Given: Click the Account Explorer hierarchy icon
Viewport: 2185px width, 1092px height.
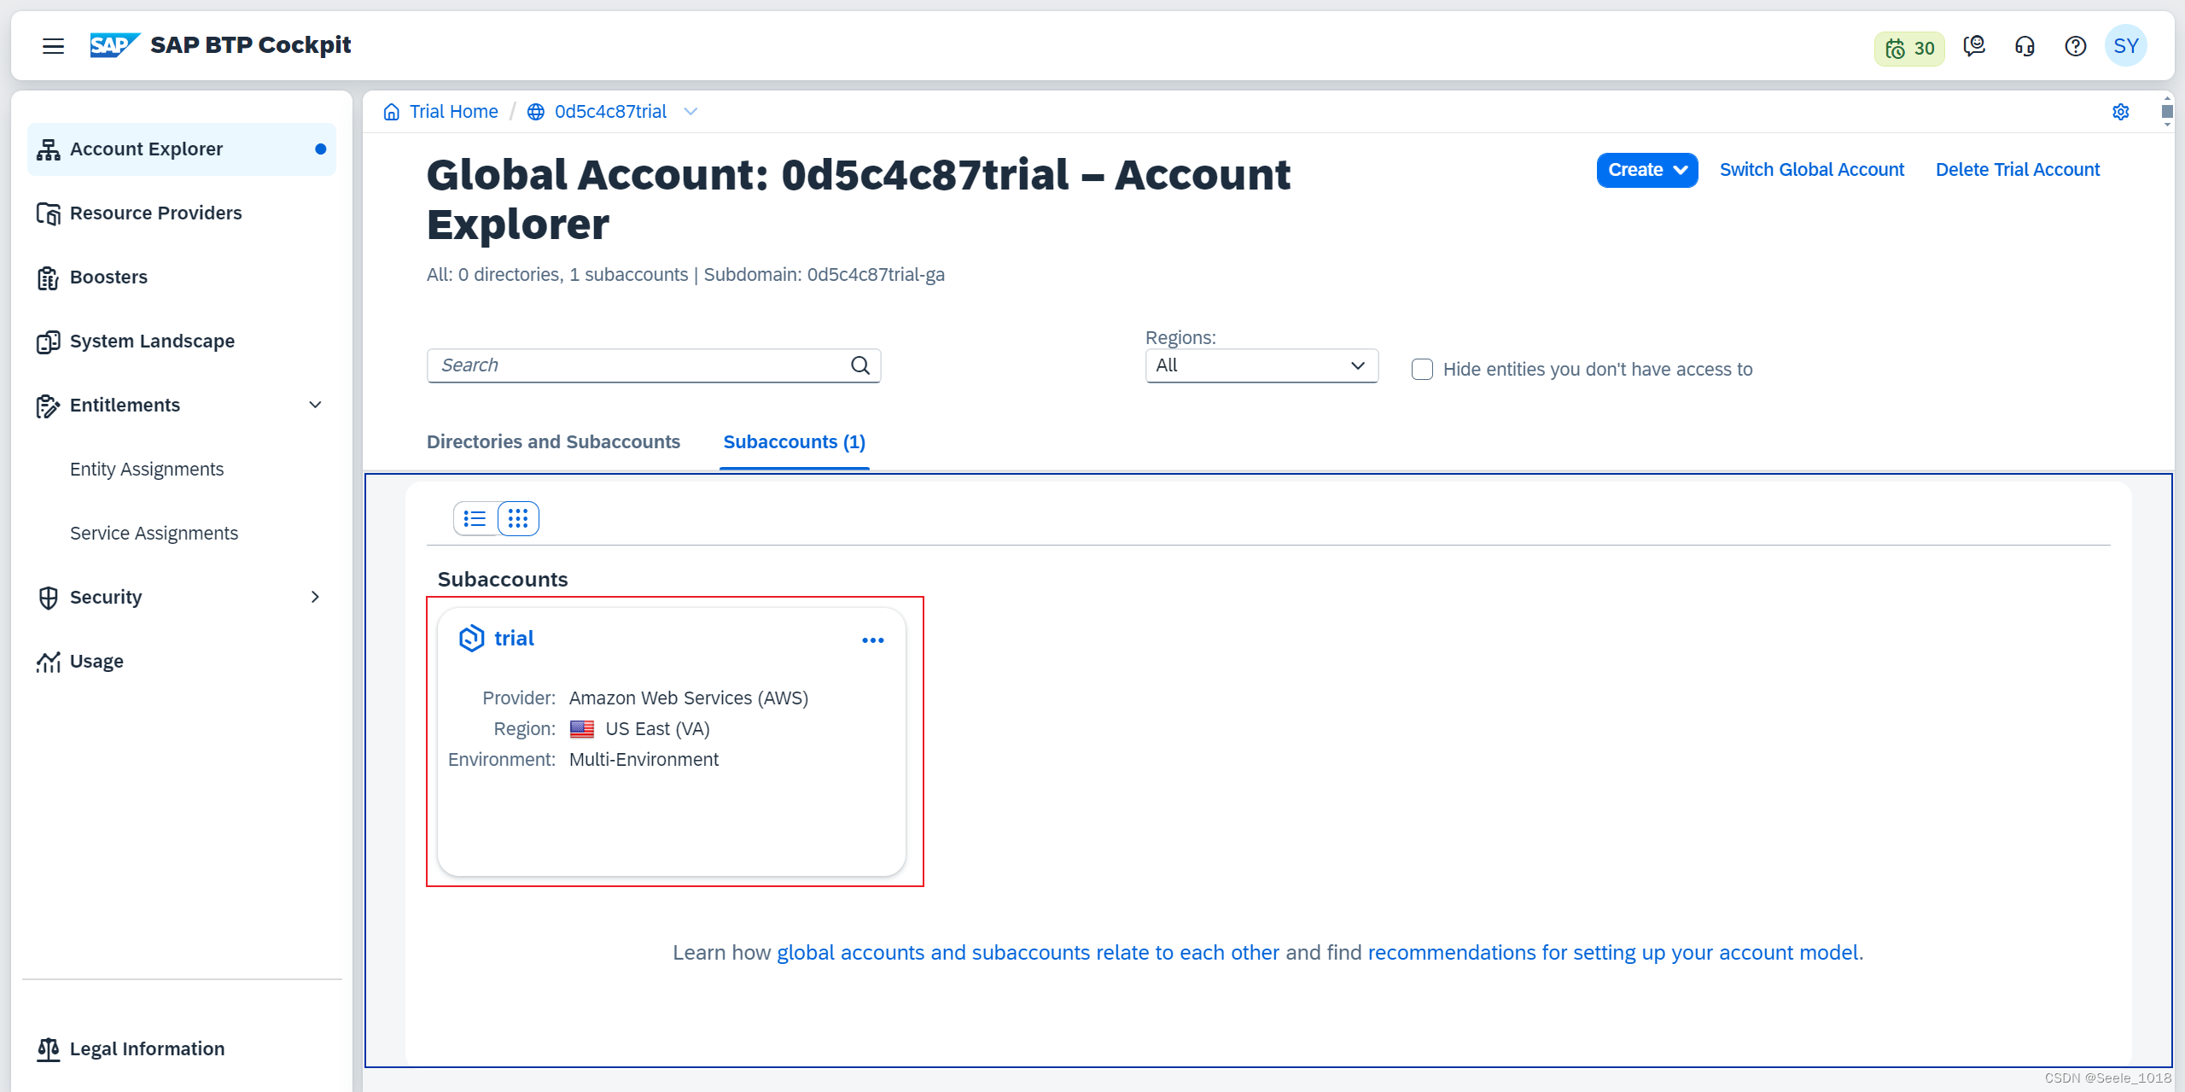Looking at the screenshot, I should [x=49, y=149].
